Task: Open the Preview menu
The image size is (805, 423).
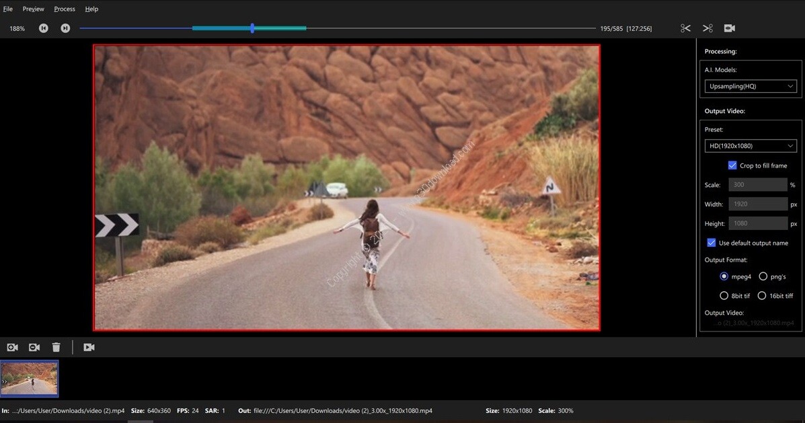Action: 34,9
